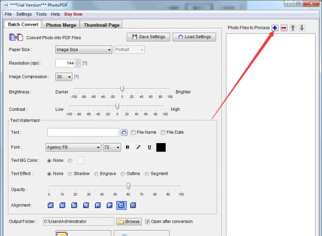Image resolution: width=322 pixels, height=236 pixels.
Task: Switch to the Batch Convert tab
Action: click(23, 24)
